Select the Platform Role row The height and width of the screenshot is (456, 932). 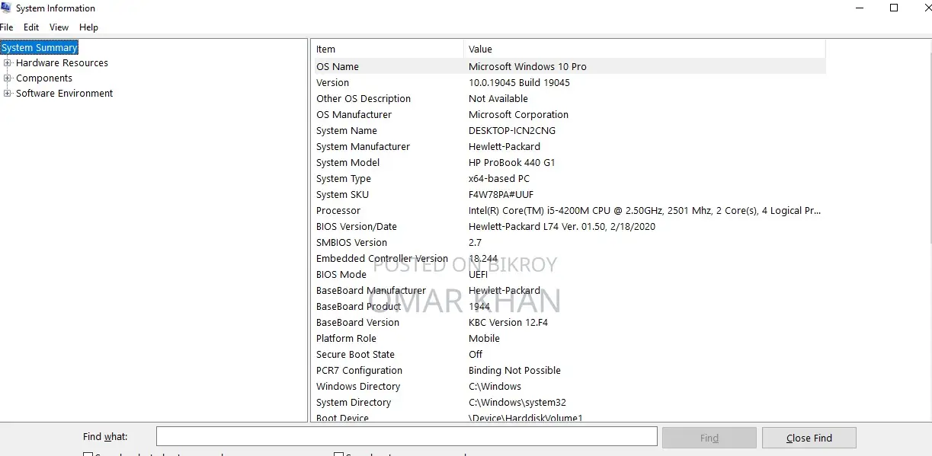coord(570,339)
